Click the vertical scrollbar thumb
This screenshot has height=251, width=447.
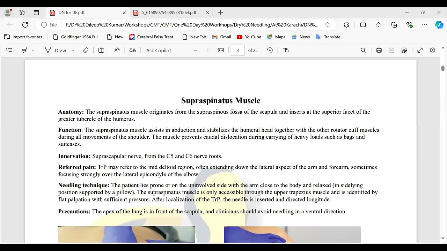[443, 68]
